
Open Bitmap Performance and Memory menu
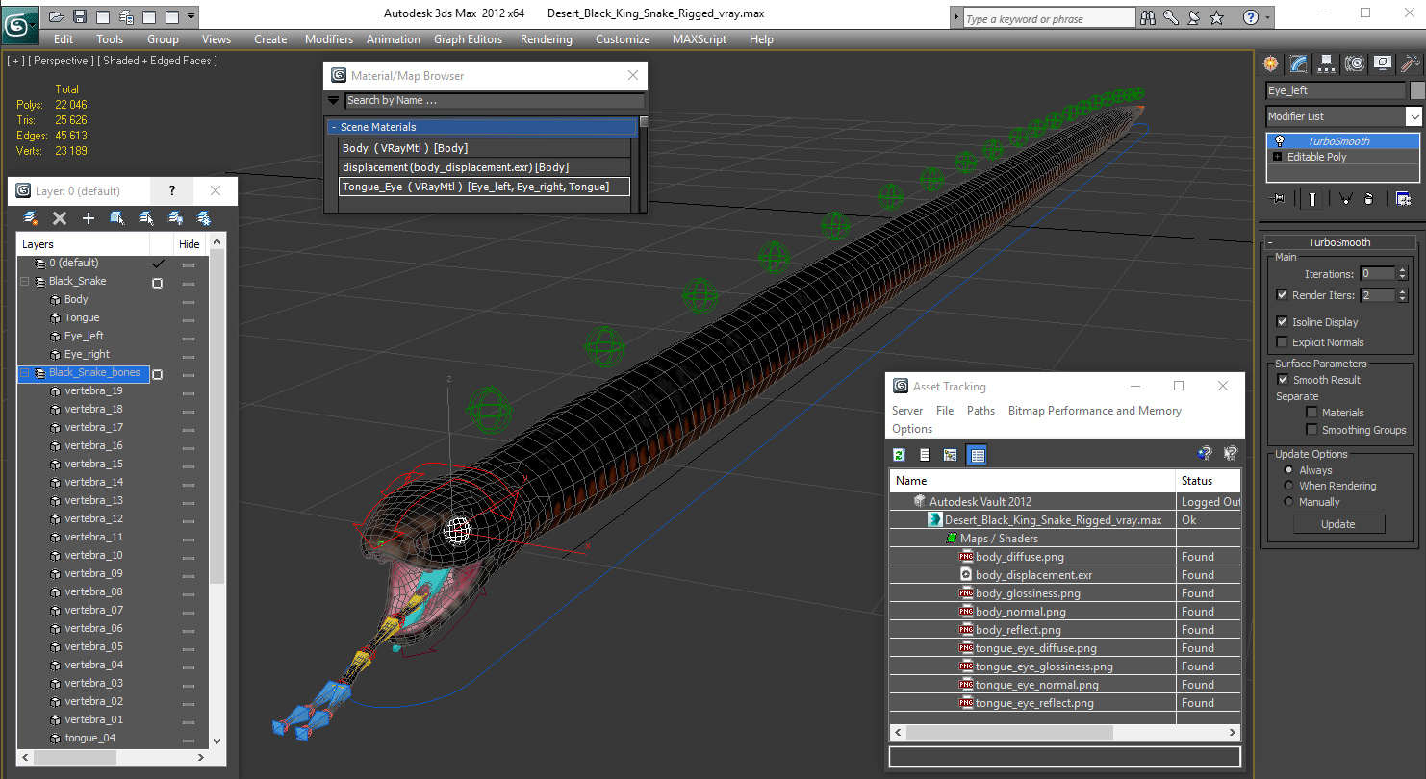1094,411
